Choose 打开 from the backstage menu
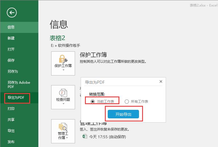 [x=11, y=49]
